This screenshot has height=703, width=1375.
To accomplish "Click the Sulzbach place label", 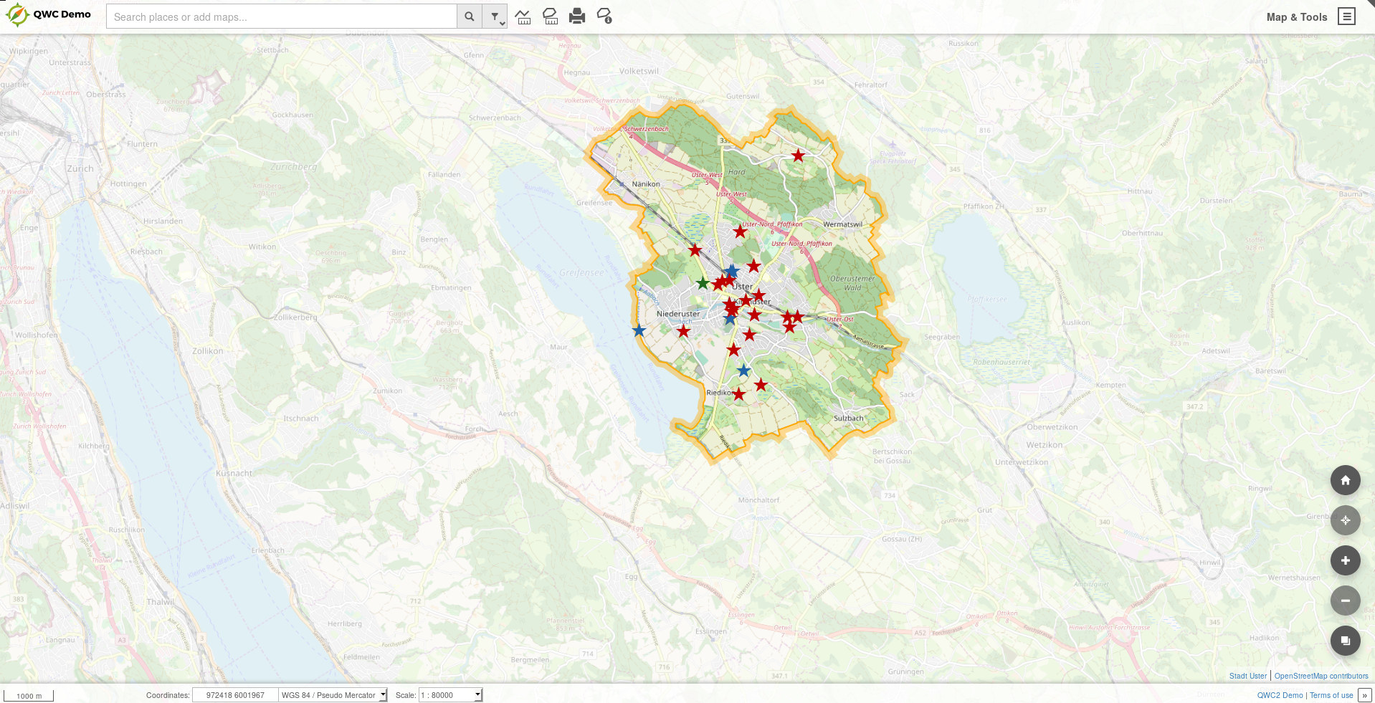I will 849,418.
